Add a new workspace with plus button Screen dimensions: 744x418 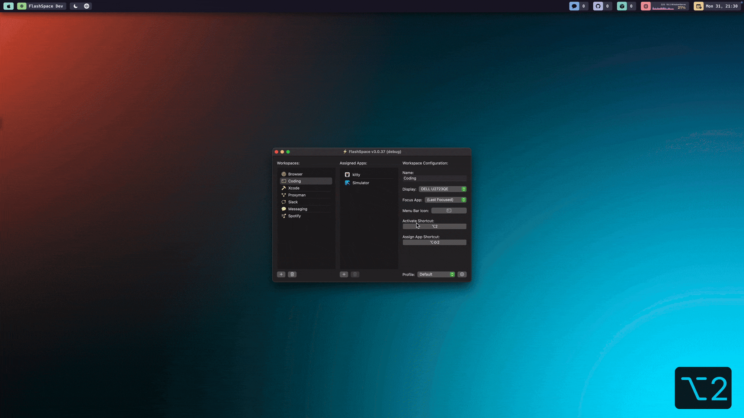(281, 274)
